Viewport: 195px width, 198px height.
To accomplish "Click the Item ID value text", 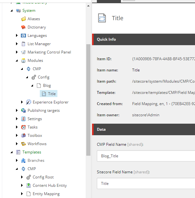I will [164, 59].
